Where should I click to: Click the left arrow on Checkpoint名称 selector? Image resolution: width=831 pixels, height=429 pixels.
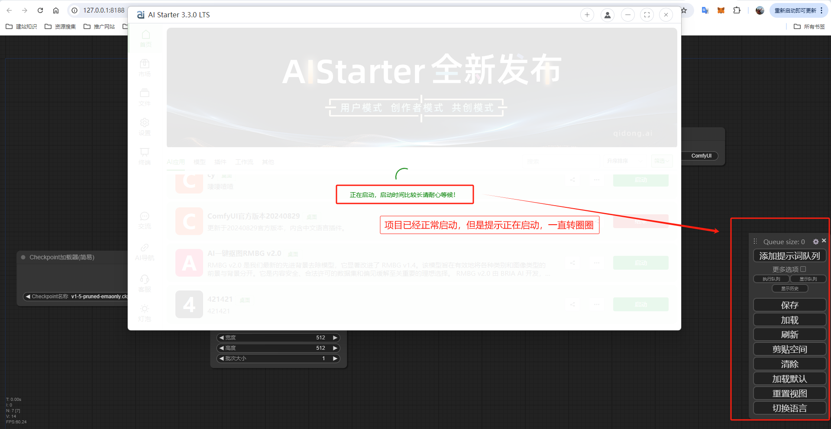[28, 297]
